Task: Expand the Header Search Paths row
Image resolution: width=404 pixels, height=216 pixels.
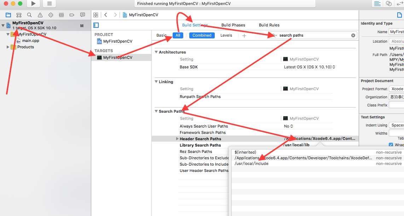Action: (x=177, y=139)
